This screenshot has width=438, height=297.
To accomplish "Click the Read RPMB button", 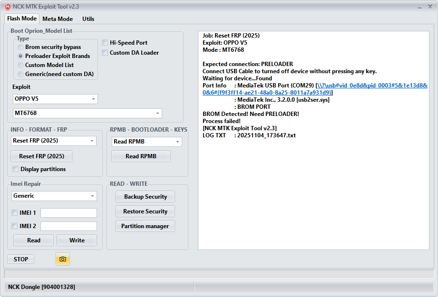I will tap(141, 156).
